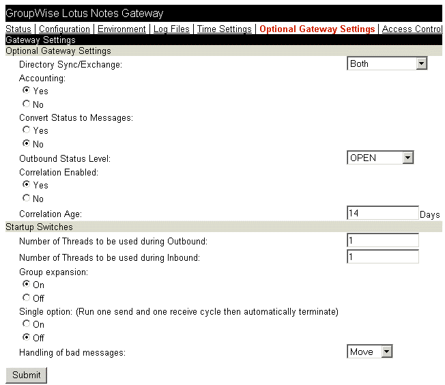Set Correlation Enabled to No
Screen dimensions: 445x385
(27, 198)
